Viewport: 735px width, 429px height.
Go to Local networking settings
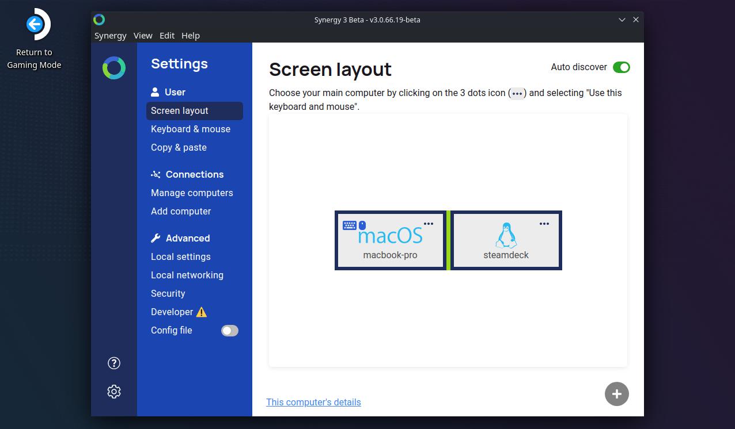point(187,275)
